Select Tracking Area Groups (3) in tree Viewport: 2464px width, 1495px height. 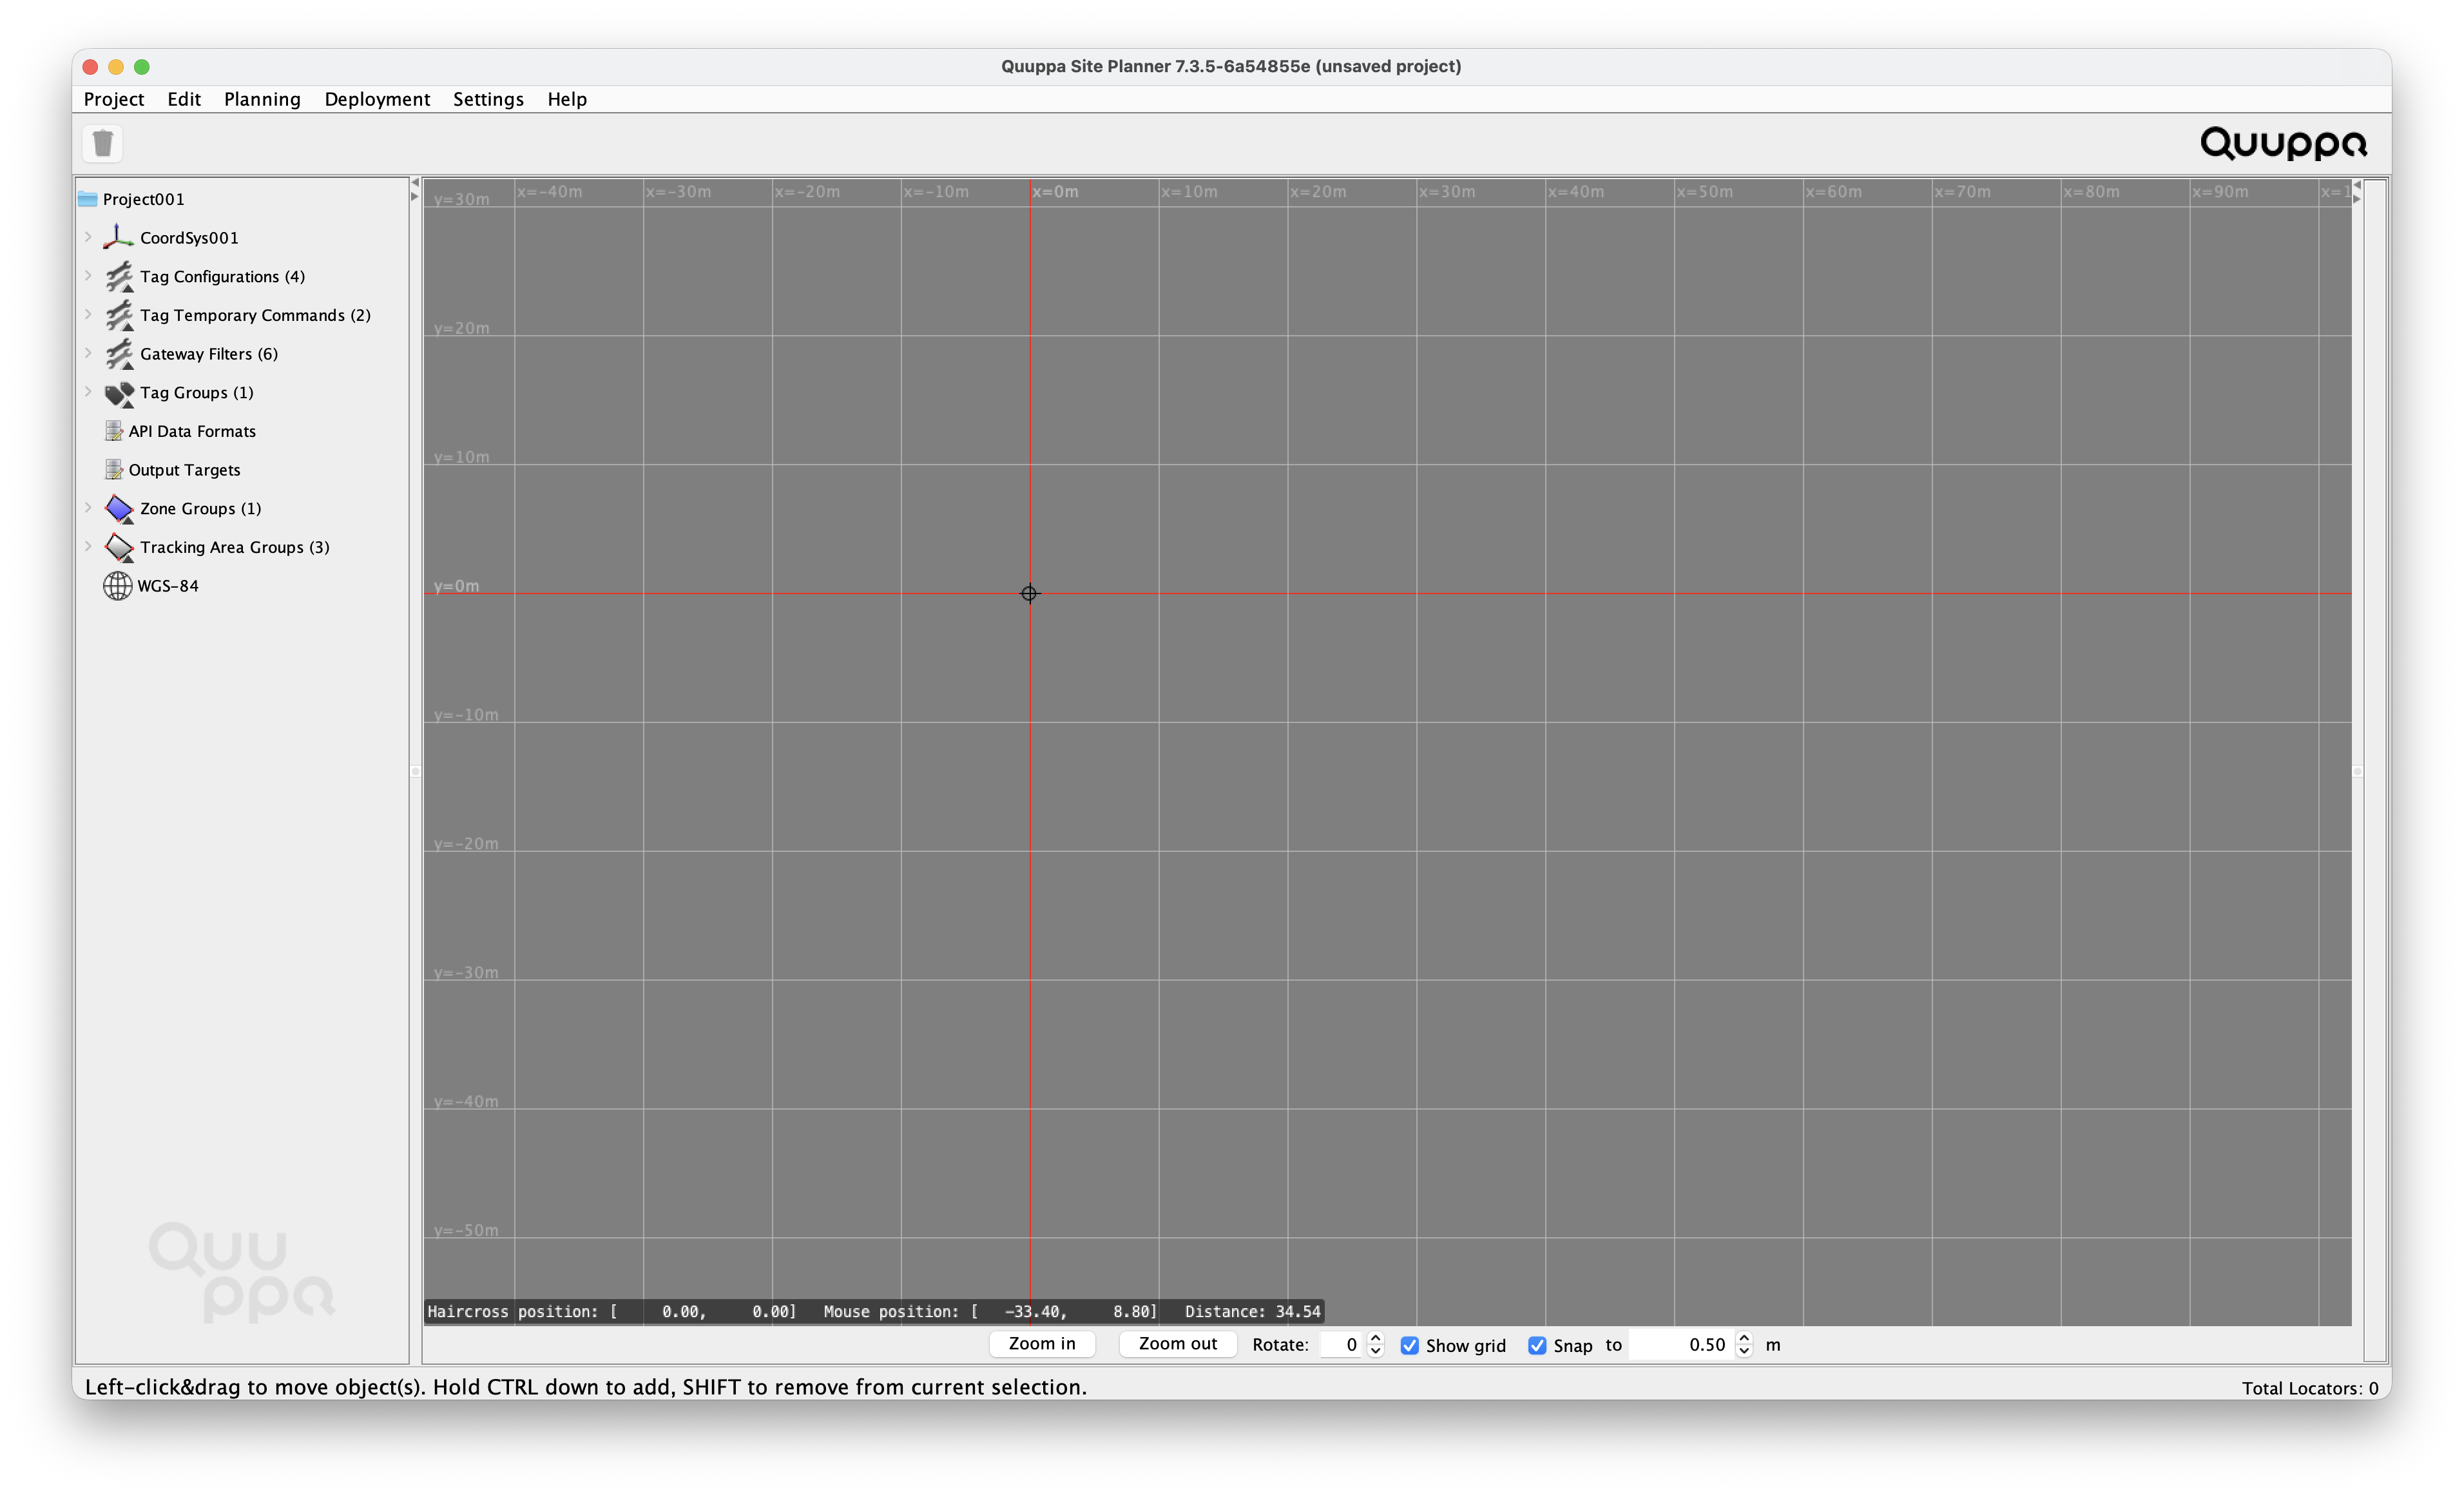(235, 548)
